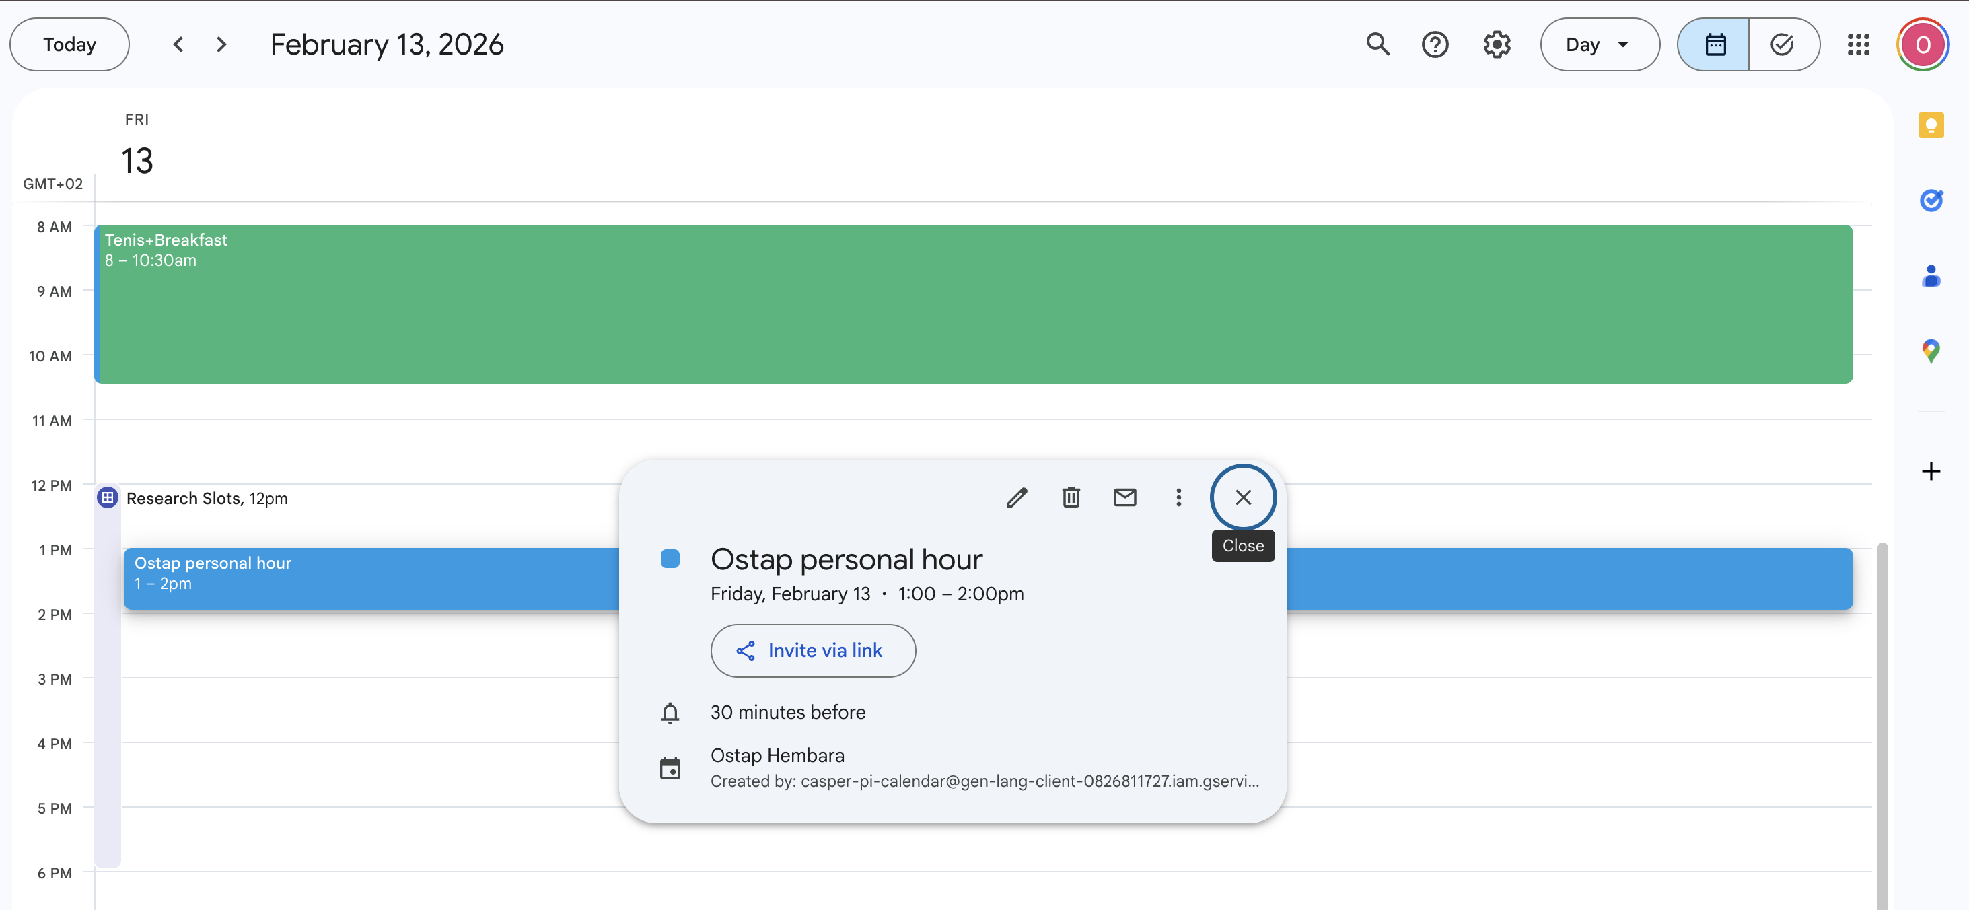Screen dimensions: 1969x910
Task: Expand the Day view dropdown
Action: [1599, 44]
